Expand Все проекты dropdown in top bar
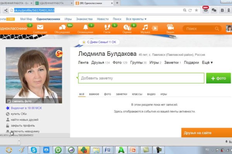Viewport: 232px width, 154px height. pos(136,19)
